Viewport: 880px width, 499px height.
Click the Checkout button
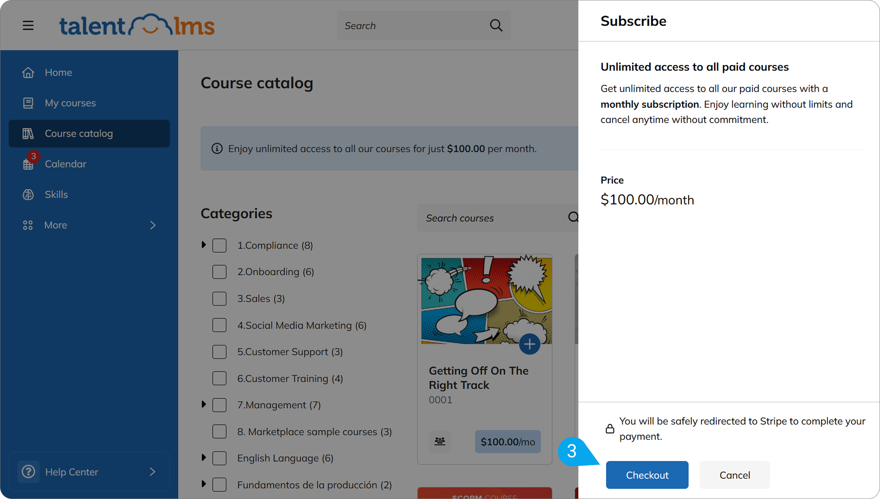(x=647, y=475)
